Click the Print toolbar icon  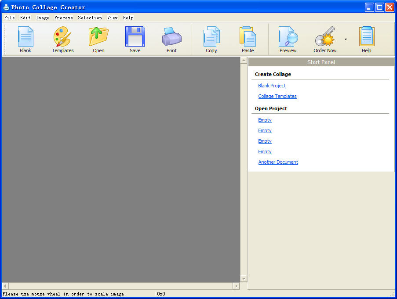pyautogui.click(x=171, y=37)
